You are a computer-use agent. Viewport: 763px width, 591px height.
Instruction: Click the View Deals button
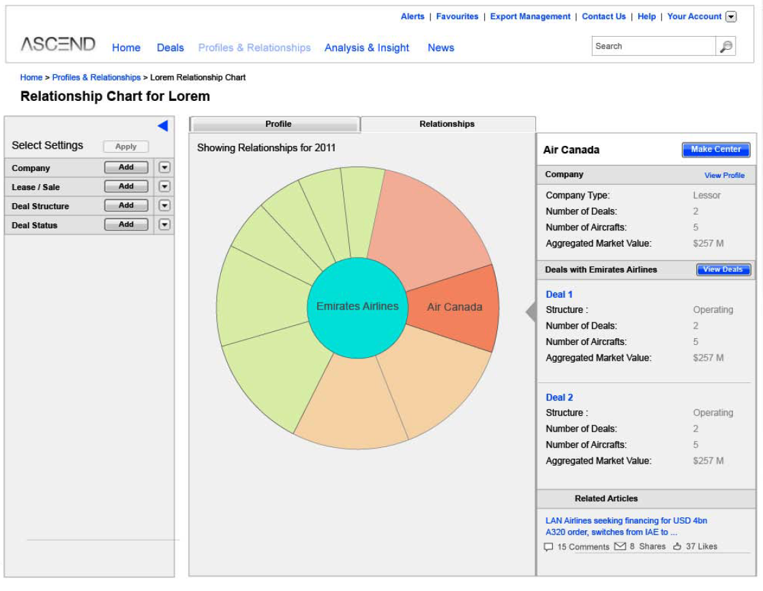tap(723, 269)
